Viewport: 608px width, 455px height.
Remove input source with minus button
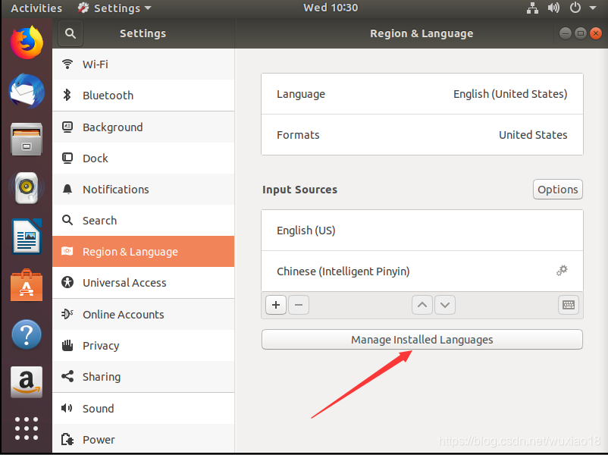click(x=299, y=305)
